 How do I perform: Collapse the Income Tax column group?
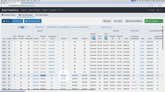(x=110, y=27)
